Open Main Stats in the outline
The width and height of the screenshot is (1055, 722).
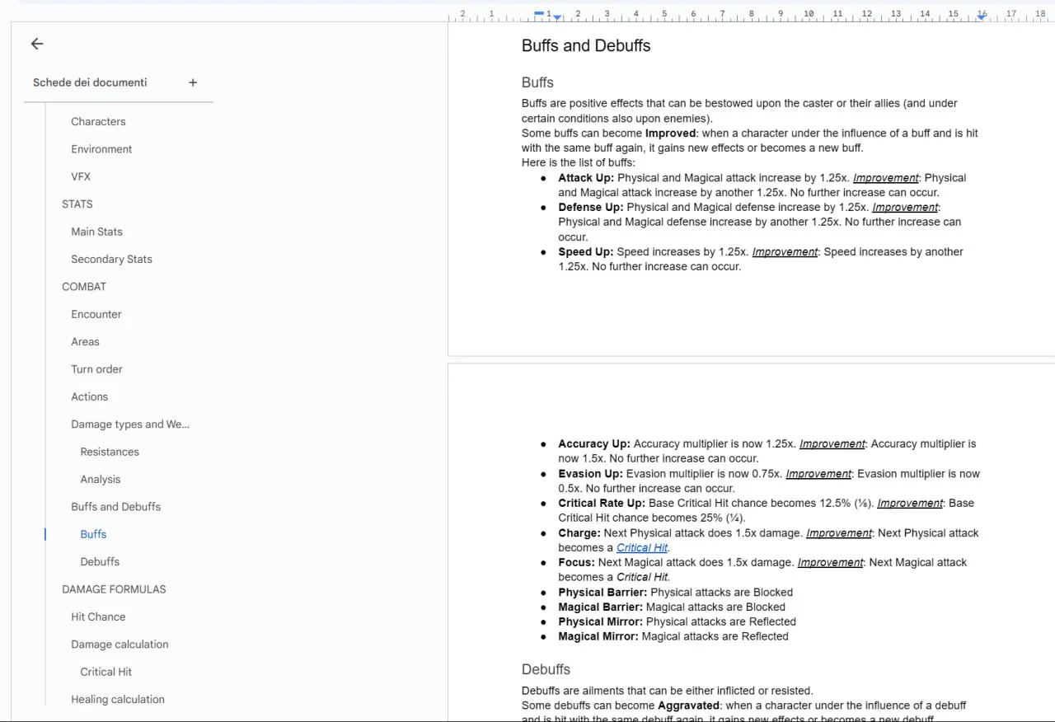(96, 232)
